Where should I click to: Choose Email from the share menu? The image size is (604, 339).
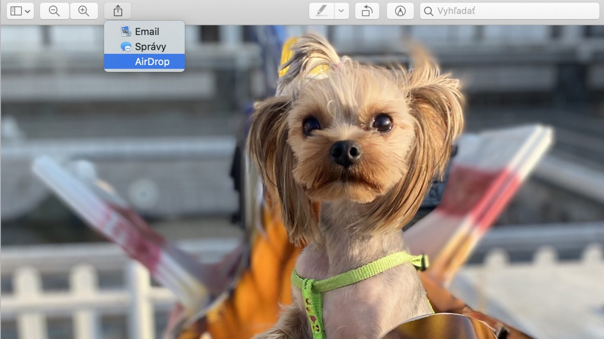coord(144,31)
